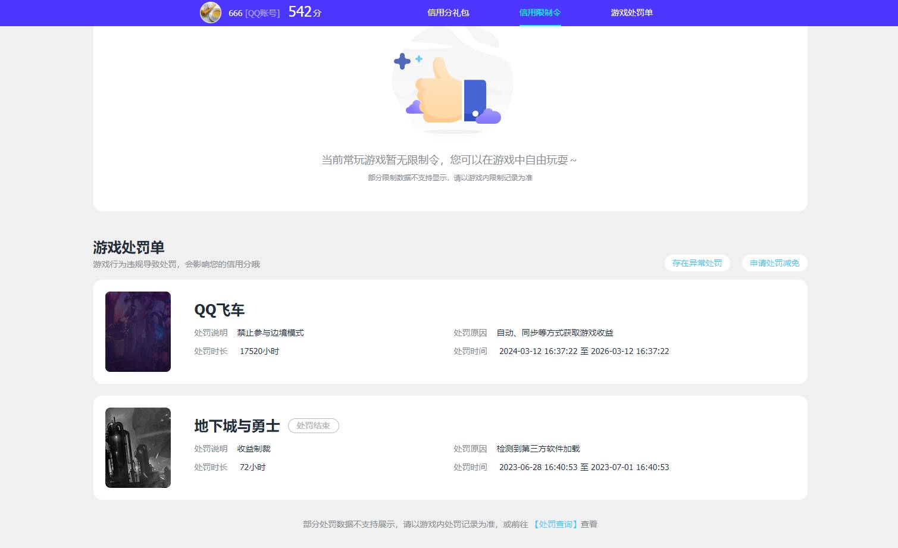Click the user avatar in the top bar
The image size is (898, 548).
211,12
